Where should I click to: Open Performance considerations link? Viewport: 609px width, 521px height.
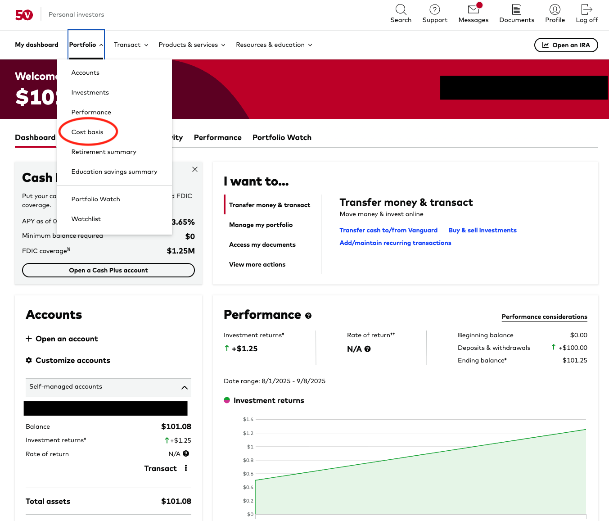(x=544, y=317)
